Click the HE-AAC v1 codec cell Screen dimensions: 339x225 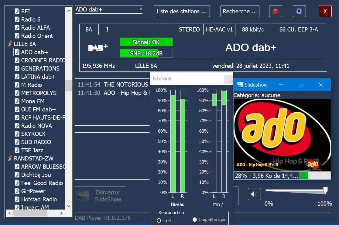(219, 29)
